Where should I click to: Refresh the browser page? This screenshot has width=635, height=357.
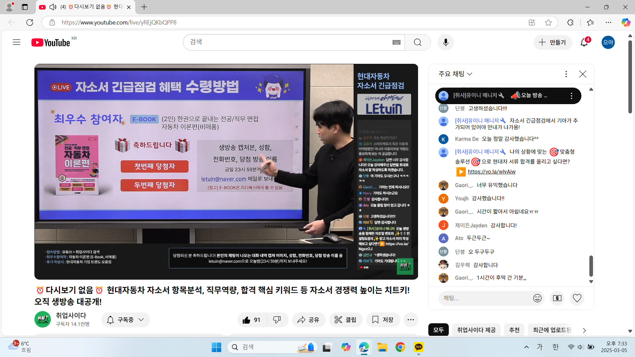pyautogui.click(x=30, y=22)
